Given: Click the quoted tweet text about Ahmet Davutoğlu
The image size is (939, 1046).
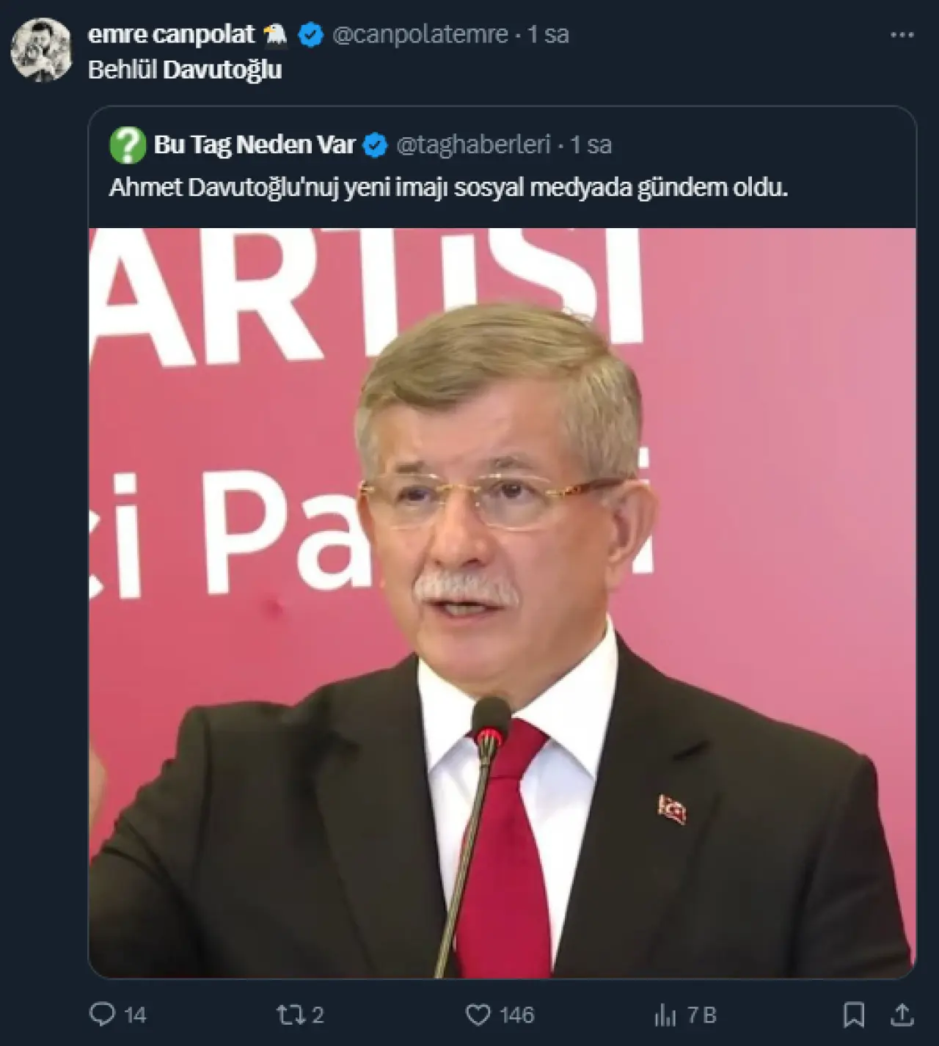Looking at the screenshot, I should click(x=448, y=188).
